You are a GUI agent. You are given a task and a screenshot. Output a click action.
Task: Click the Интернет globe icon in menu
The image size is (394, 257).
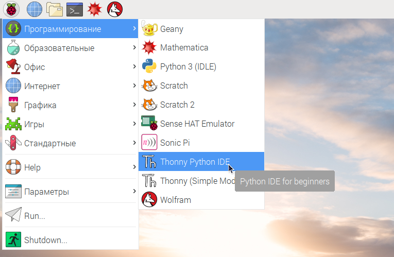tap(13, 85)
